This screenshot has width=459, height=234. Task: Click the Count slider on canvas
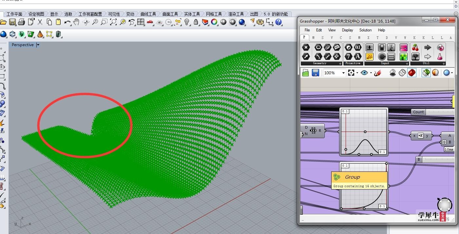(433, 112)
